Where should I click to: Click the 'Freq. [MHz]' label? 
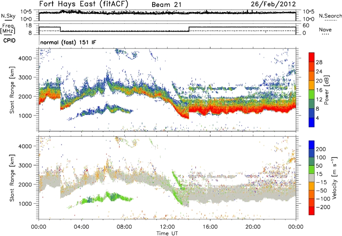9,29
